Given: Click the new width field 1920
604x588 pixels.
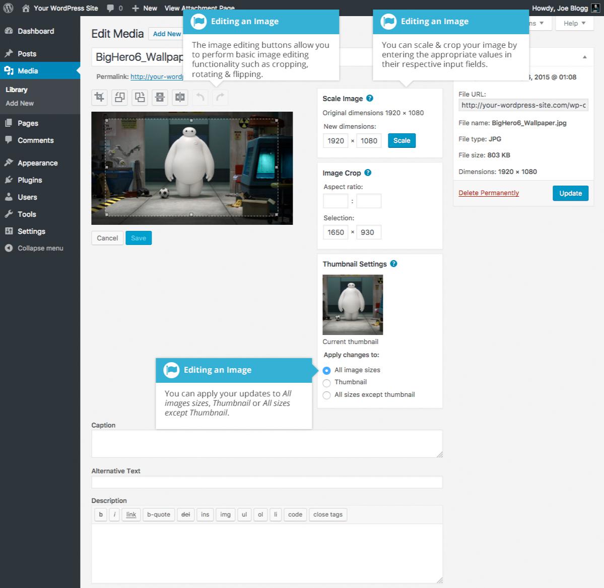Looking at the screenshot, I should (x=335, y=141).
